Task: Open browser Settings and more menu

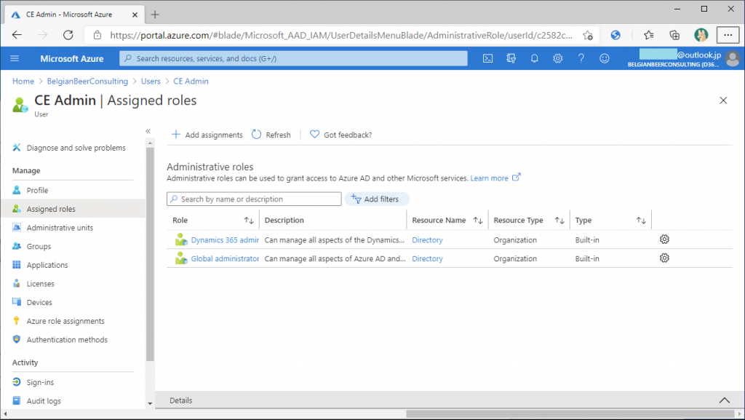Action: (728, 35)
